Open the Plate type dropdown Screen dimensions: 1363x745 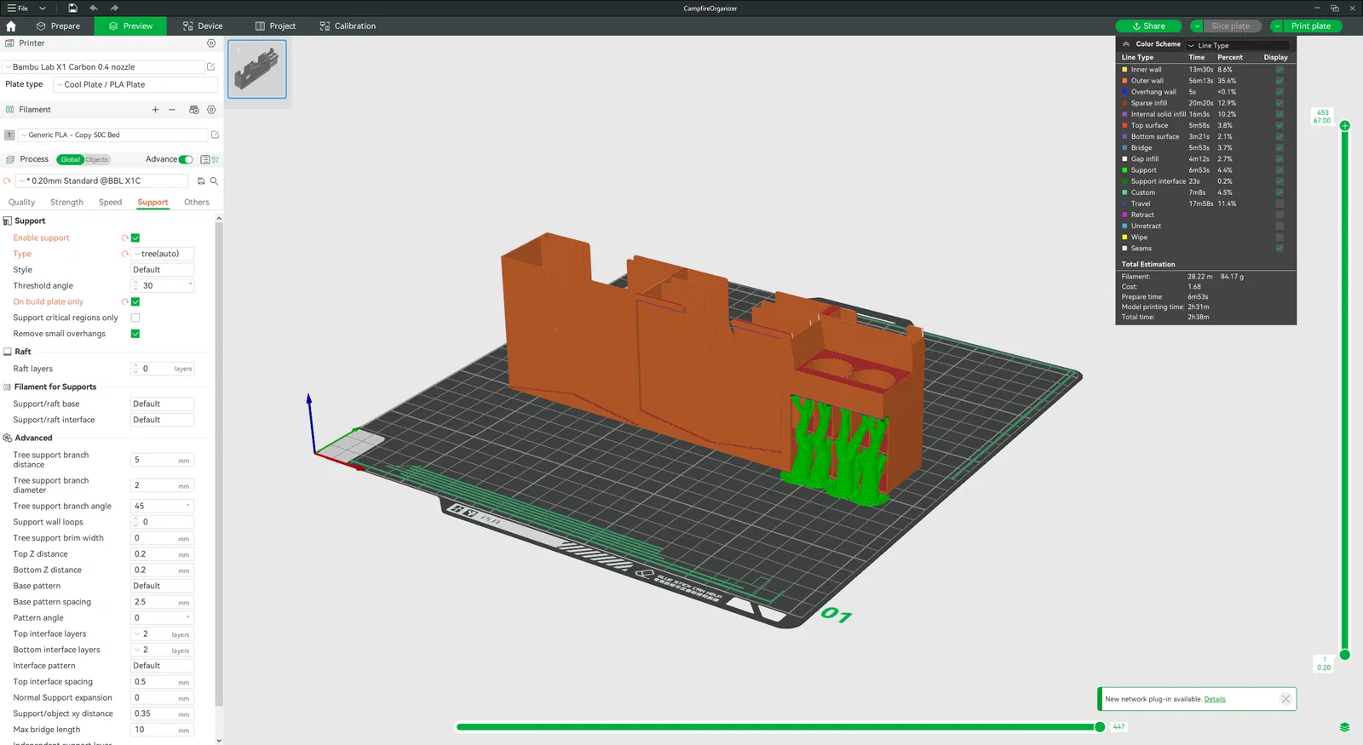point(136,85)
